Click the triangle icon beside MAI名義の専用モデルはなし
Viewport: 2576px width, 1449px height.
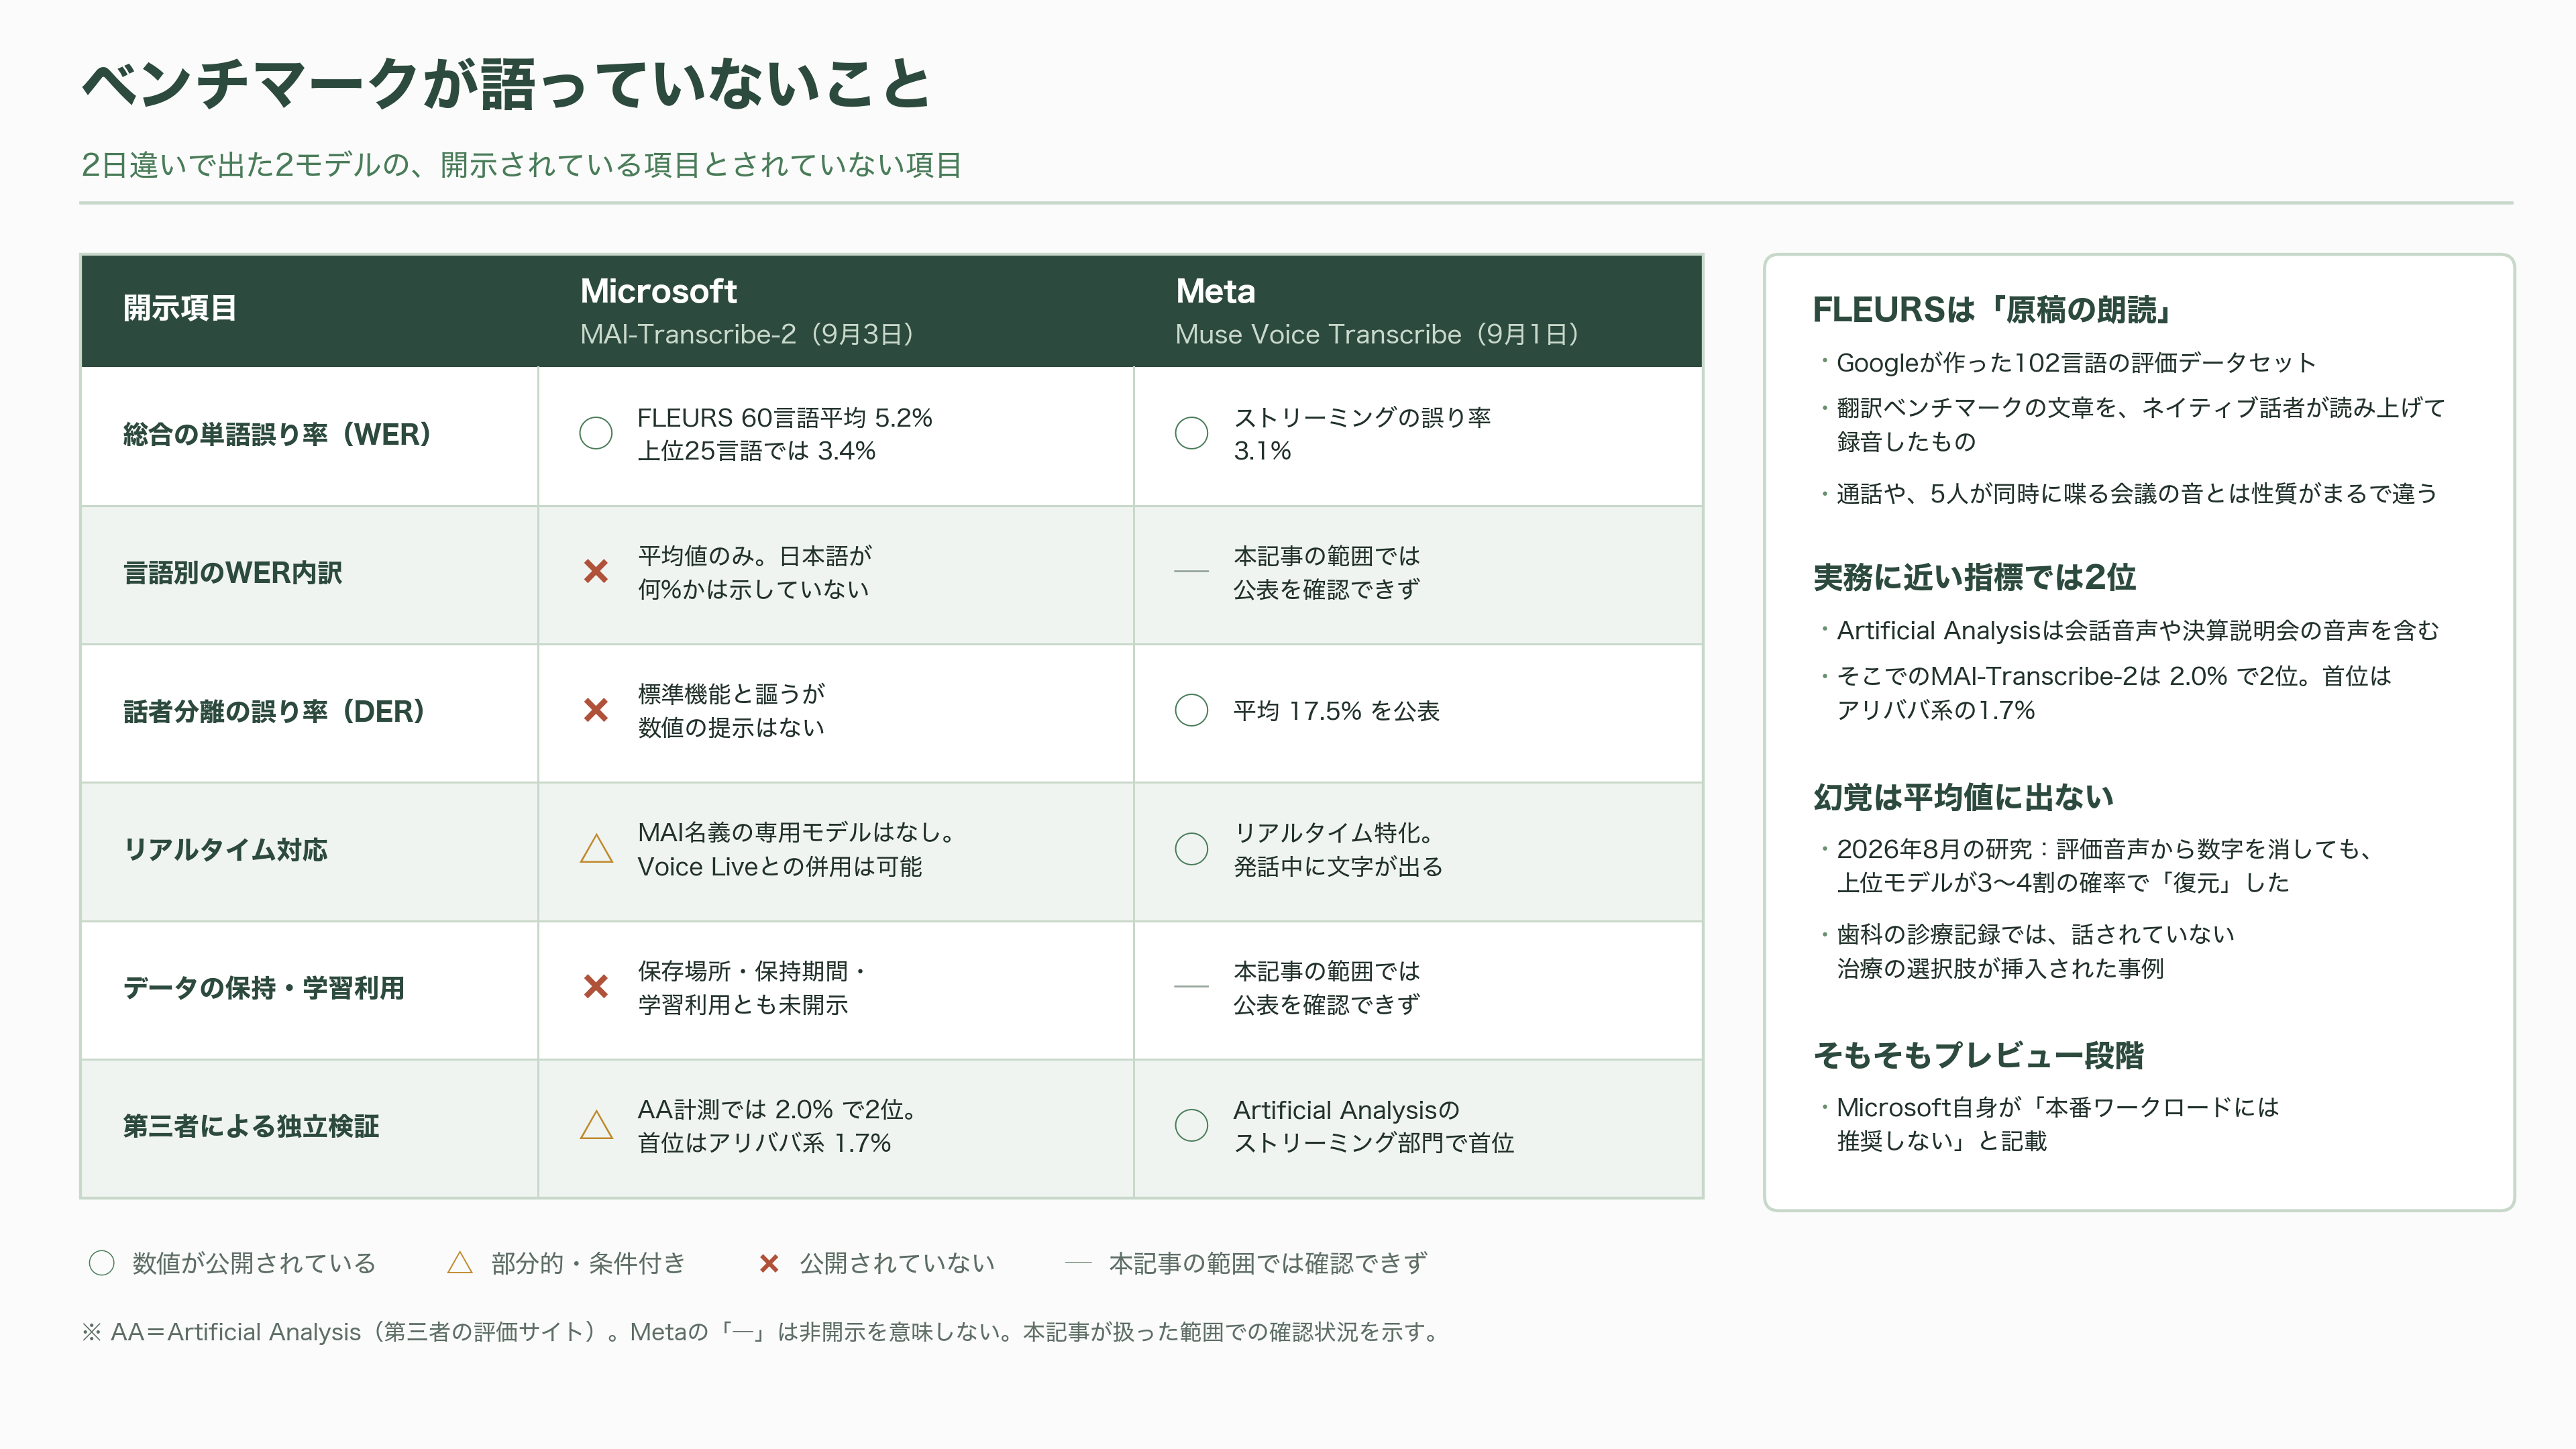596,848
